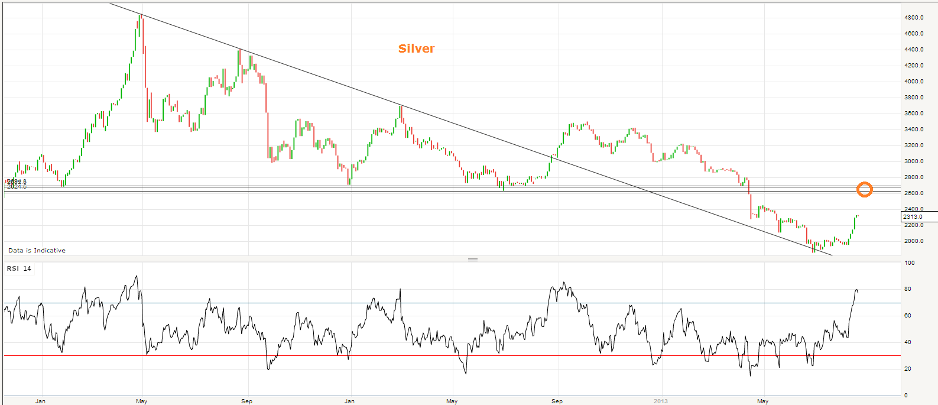Viewport: 938px width, 405px height.
Task: Click the 4800.0 price axis label
Action: pyautogui.click(x=913, y=18)
